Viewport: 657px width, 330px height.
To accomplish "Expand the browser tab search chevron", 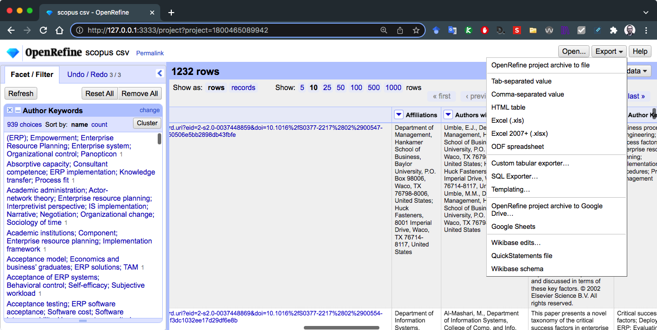I will [646, 12].
